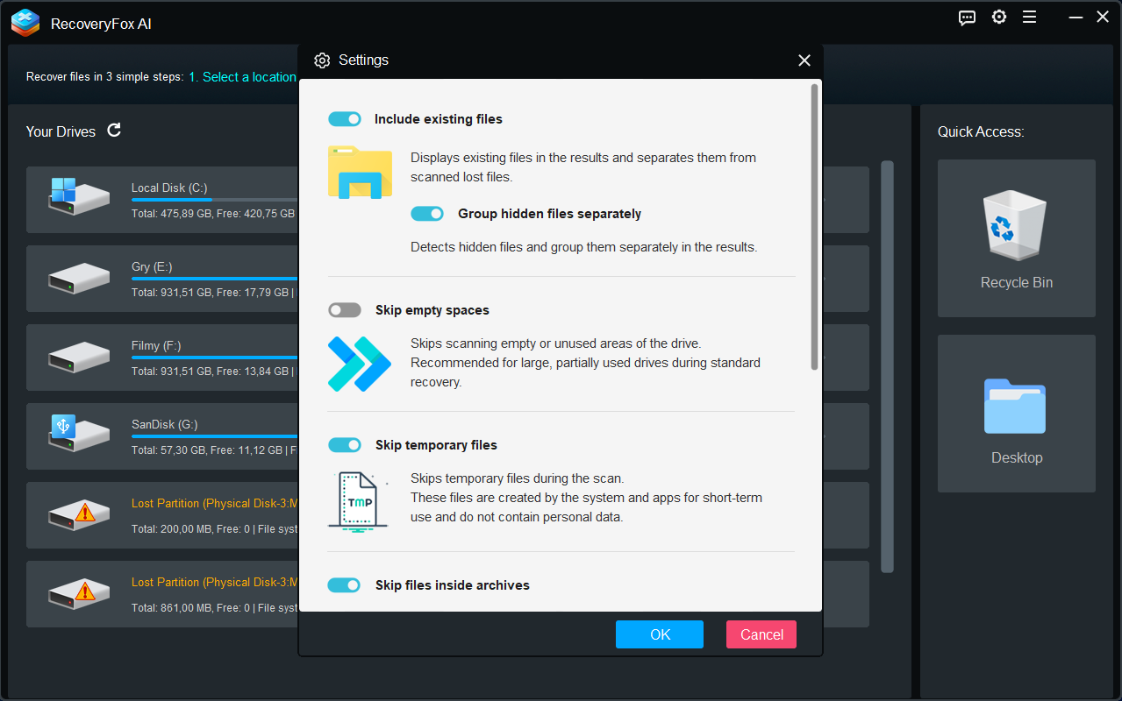1122x701 pixels.
Task: Open the Recycle Bin quick access
Action: (x=1017, y=238)
